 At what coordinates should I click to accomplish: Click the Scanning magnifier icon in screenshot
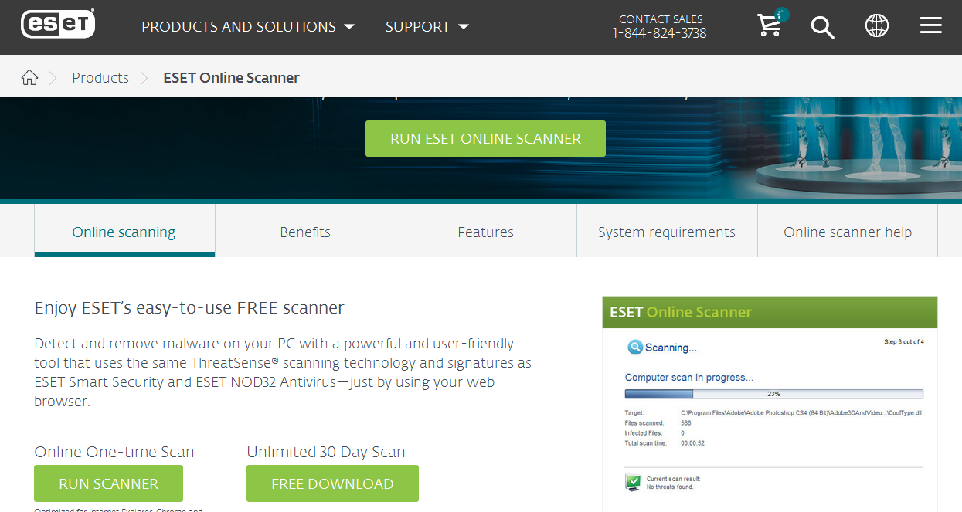point(635,348)
